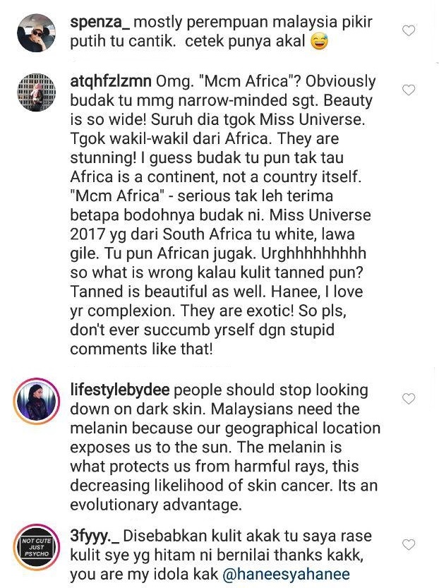Screen dimensions: 439x588
Task: Open the 3fyyy._ username link
Action: [95, 536]
